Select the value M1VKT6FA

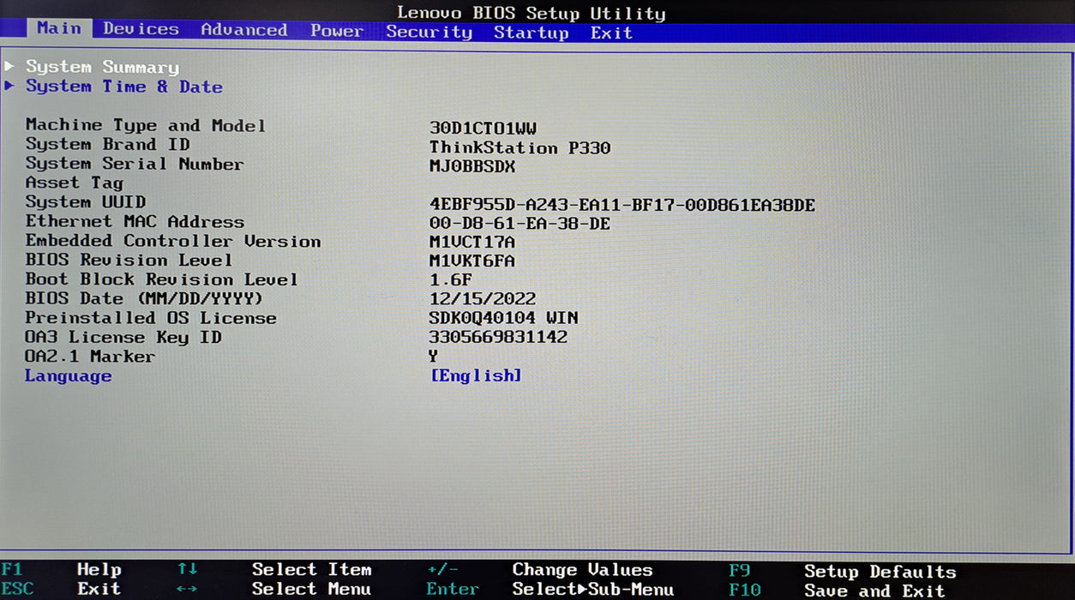pyautogui.click(x=472, y=261)
